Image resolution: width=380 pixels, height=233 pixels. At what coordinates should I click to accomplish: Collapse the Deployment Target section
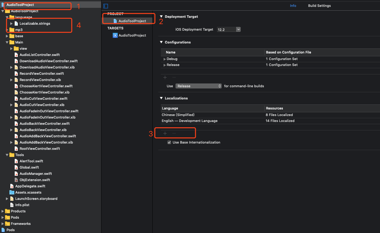coord(161,17)
